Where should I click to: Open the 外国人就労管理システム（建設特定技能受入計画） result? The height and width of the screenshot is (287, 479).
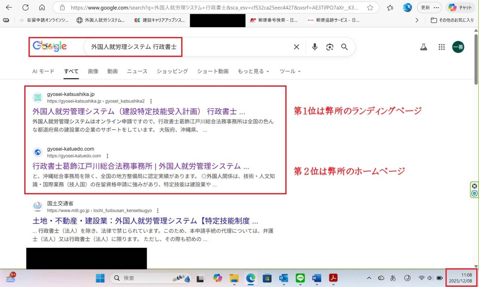point(138,111)
